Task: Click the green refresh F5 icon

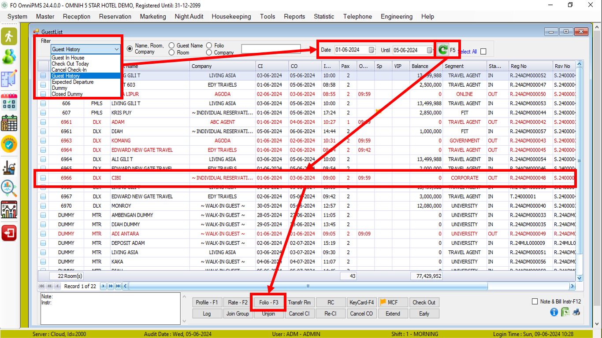Action: (x=443, y=50)
